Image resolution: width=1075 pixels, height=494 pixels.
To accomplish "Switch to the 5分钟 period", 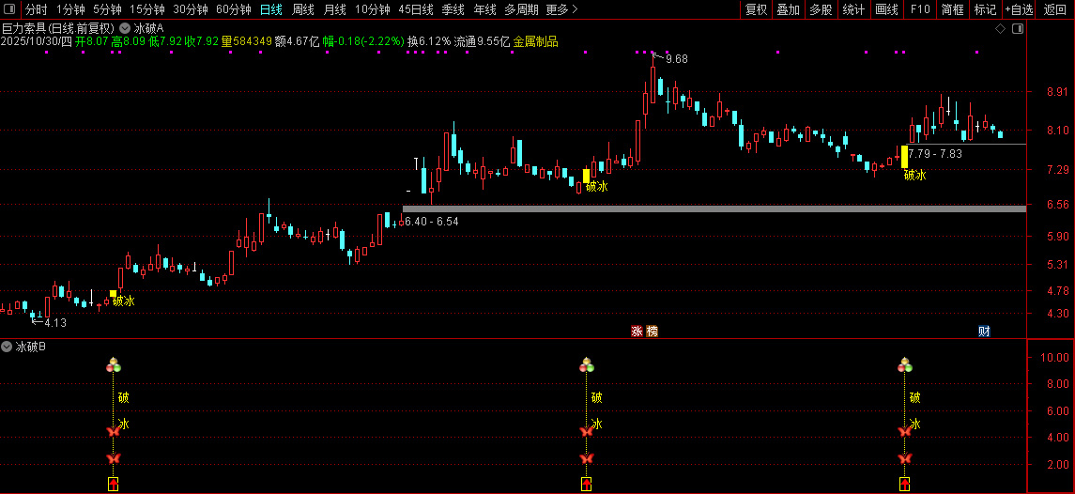I will pyautogui.click(x=108, y=9).
